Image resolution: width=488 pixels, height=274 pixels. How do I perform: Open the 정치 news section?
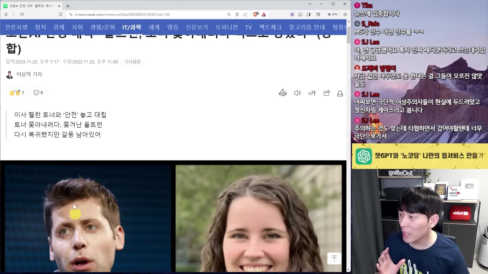pyautogui.click(x=40, y=27)
